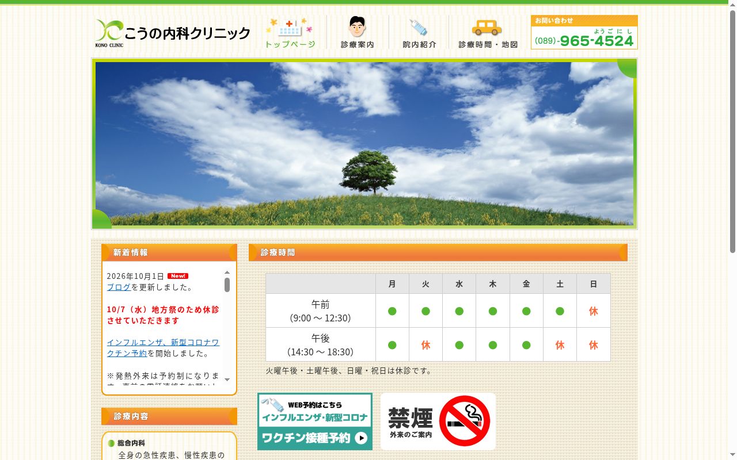Click the Kono Clinic logo
The width and height of the screenshot is (737, 460).
[173, 33]
